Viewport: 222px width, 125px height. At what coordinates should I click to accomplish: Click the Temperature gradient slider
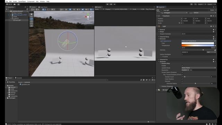(198, 45)
